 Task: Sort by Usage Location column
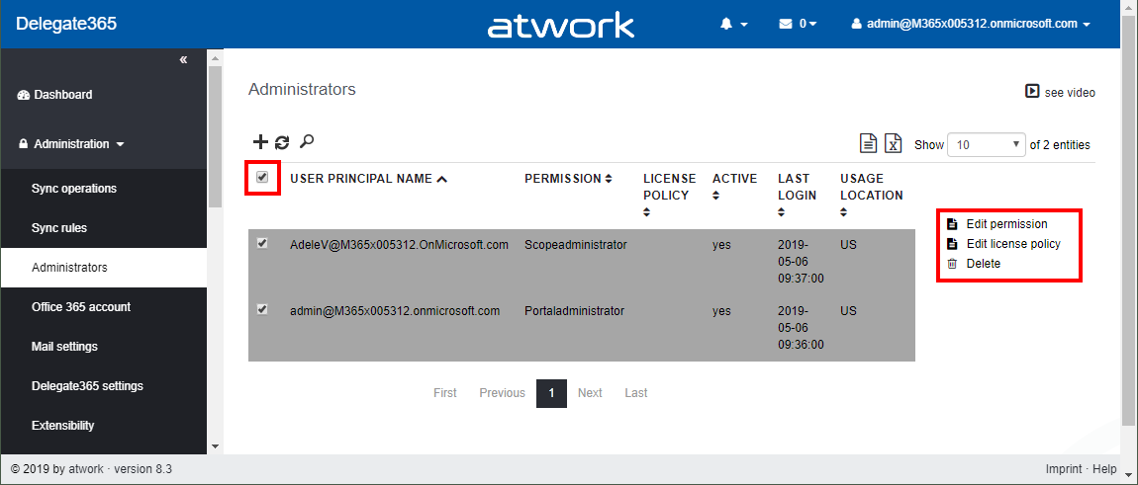(x=871, y=195)
